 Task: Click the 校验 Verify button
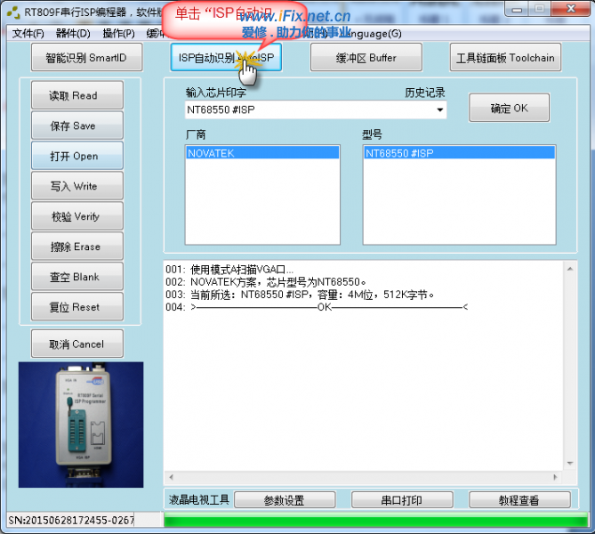(76, 217)
